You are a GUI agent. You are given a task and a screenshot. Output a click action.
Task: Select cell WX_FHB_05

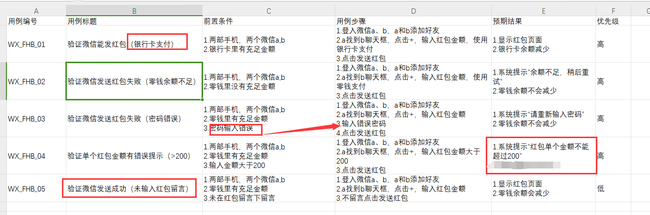(x=36, y=189)
